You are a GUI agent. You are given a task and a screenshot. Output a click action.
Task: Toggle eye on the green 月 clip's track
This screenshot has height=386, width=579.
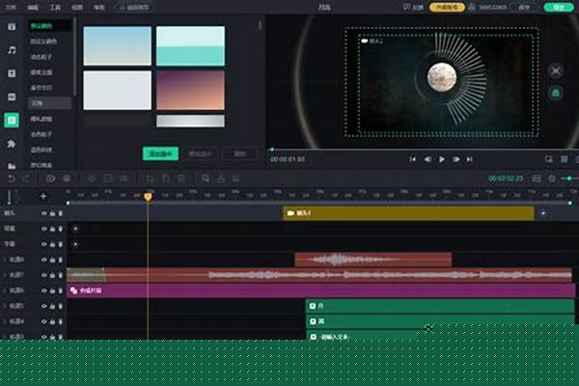(44, 306)
